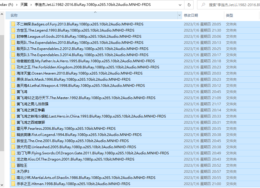260x188 pixels.
Task: Expand breadcrumb chevron after 天翼
Action: (31, 5)
